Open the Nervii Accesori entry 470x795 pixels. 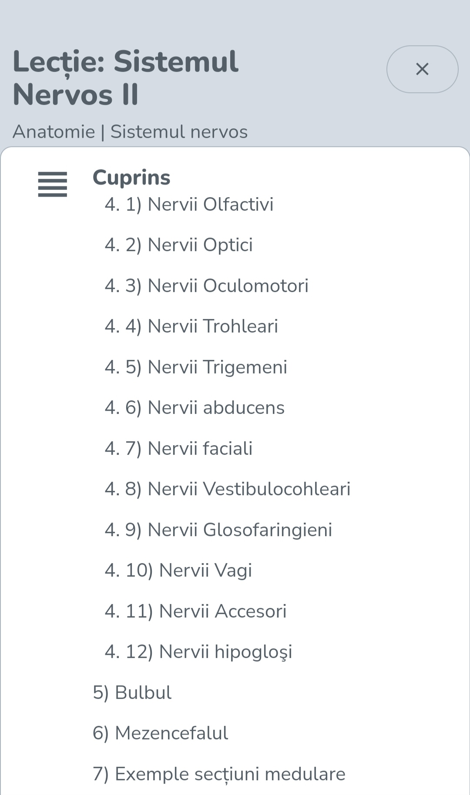click(195, 611)
